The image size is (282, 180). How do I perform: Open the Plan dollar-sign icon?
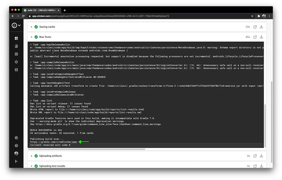click(16, 70)
